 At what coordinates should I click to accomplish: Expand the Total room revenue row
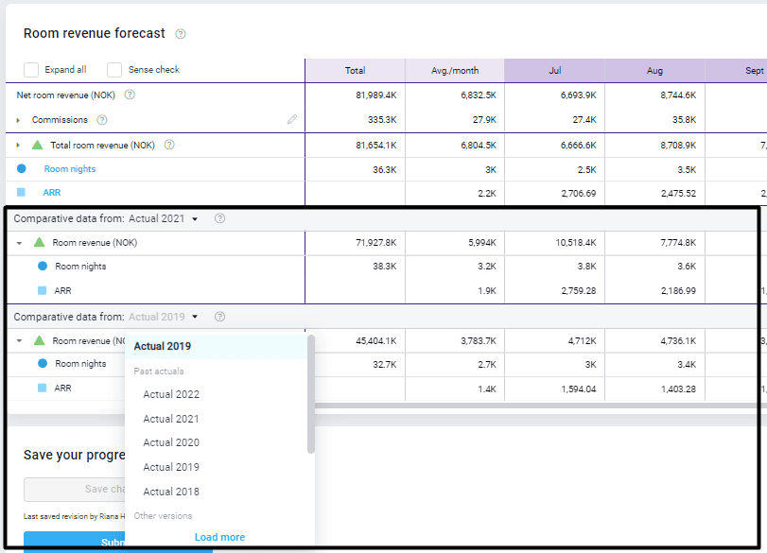click(x=18, y=145)
